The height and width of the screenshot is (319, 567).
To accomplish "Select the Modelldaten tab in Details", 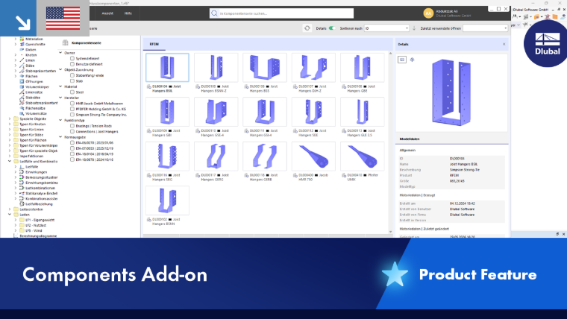I will tap(410, 139).
